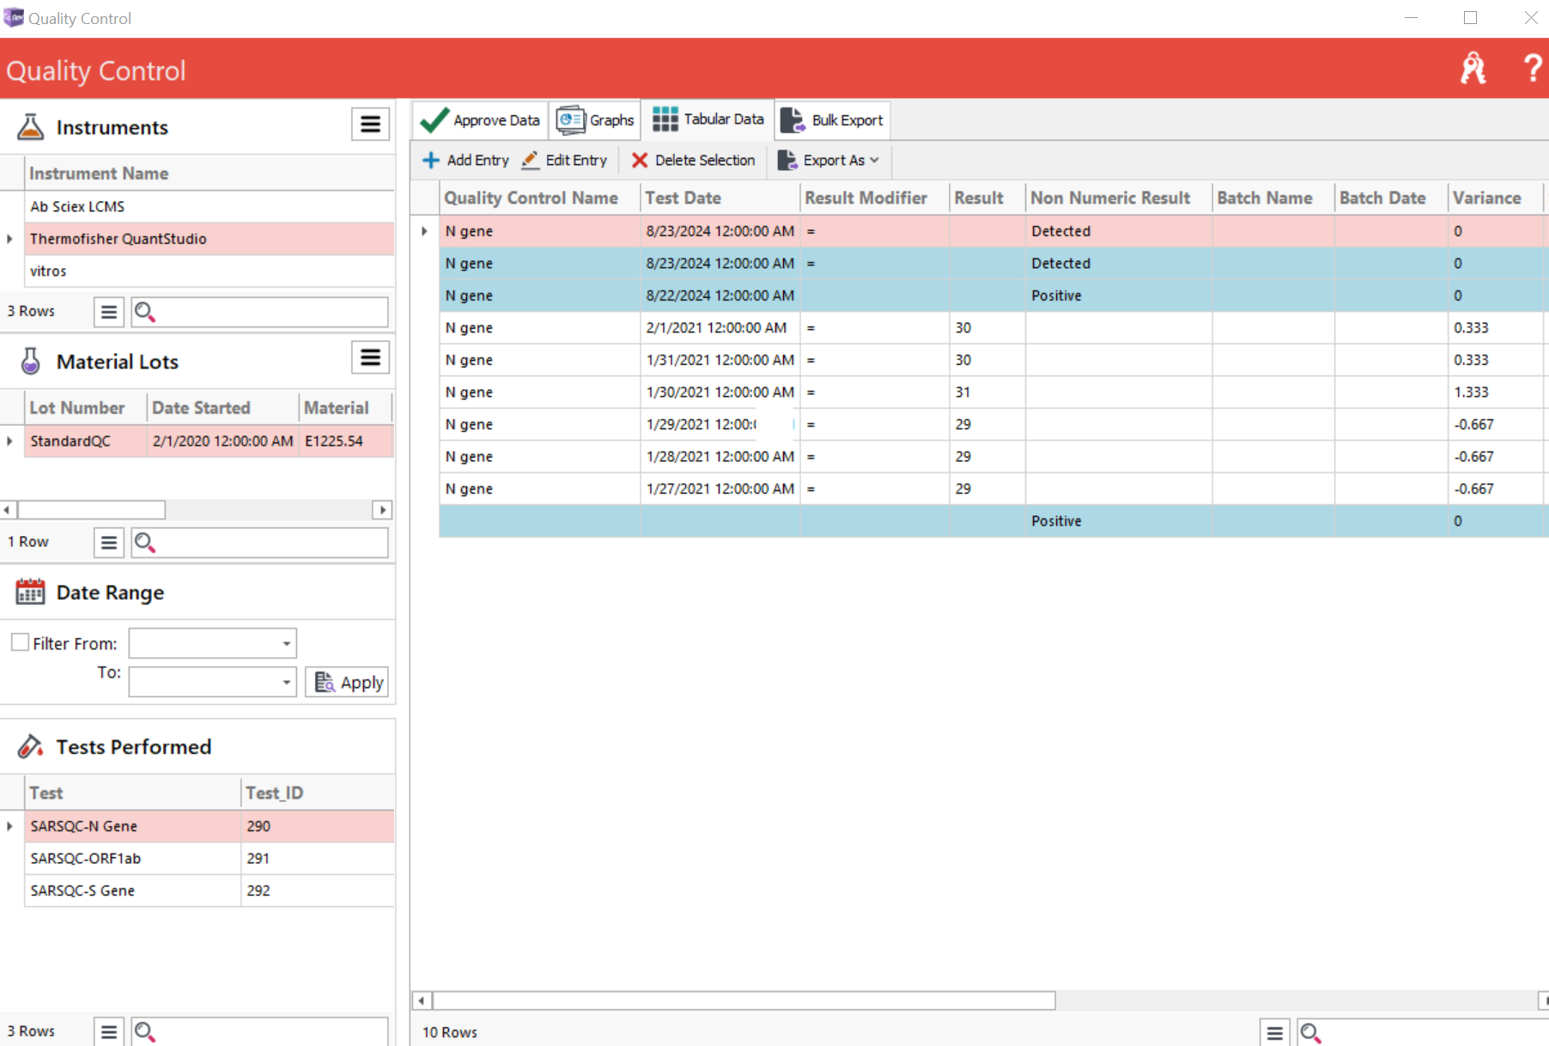Expand the Thermofisher QuantStudio row indicator
The height and width of the screenshot is (1046, 1549).
pyautogui.click(x=10, y=239)
